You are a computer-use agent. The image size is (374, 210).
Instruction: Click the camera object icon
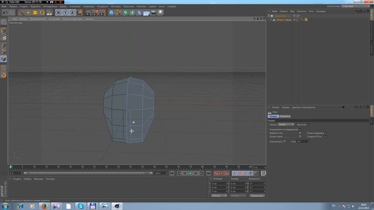(x=153, y=13)
